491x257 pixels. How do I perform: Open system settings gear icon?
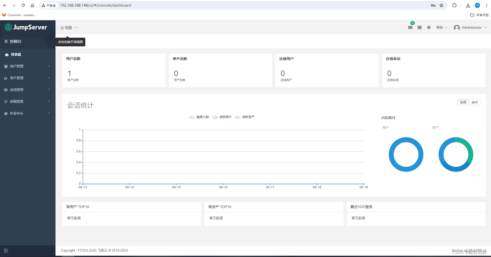coord(429,27)
